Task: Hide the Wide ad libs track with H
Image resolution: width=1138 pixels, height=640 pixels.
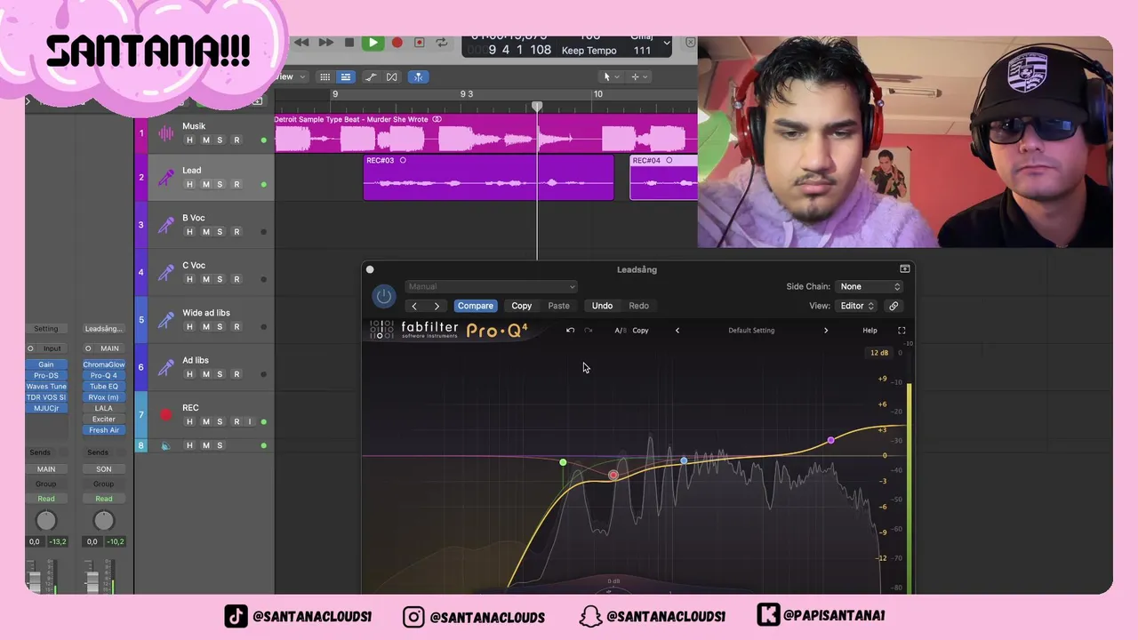Action: 189,327
